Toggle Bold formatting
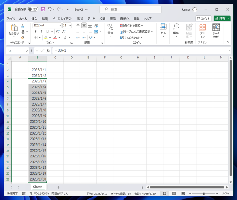237x200 pixels. click(x=36, y=32)
